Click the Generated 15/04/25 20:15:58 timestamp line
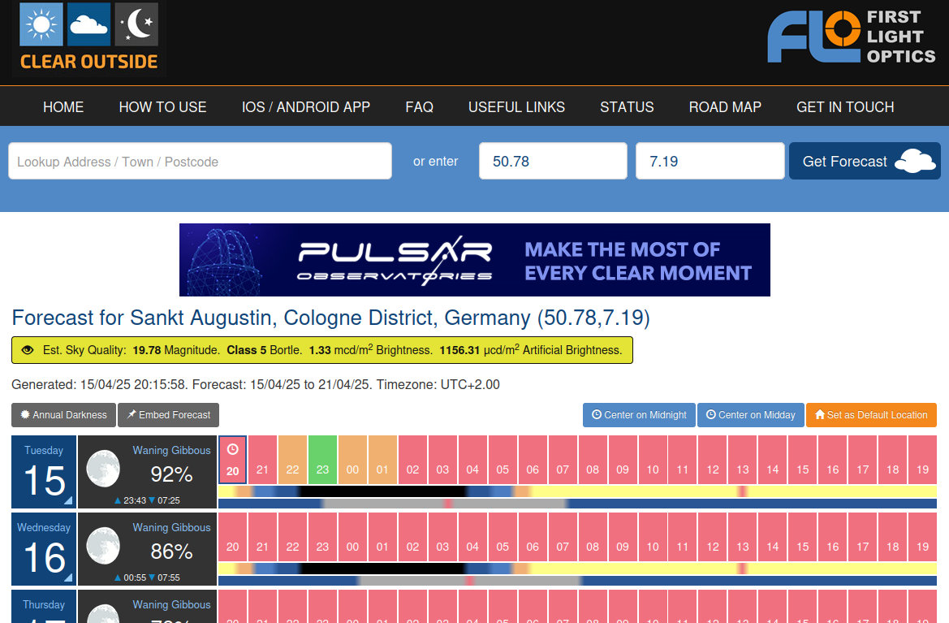Image resolution: width=949 pixels, height=623 pixels. click(x=256, y=384)
